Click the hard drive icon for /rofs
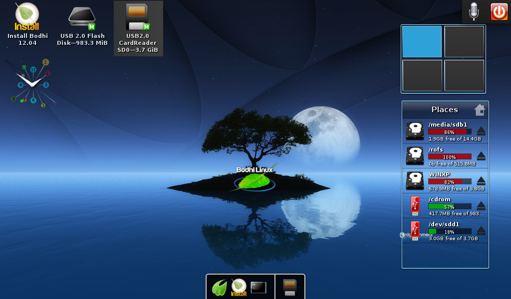This screenshot has width=511, height=299. coord(415,156)
